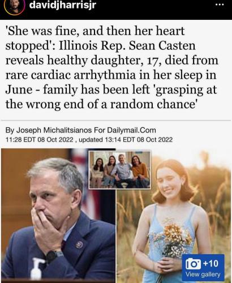The image size is (232, 283).
Task: Open the three-dots post options menu
Action: coord(220,5)
